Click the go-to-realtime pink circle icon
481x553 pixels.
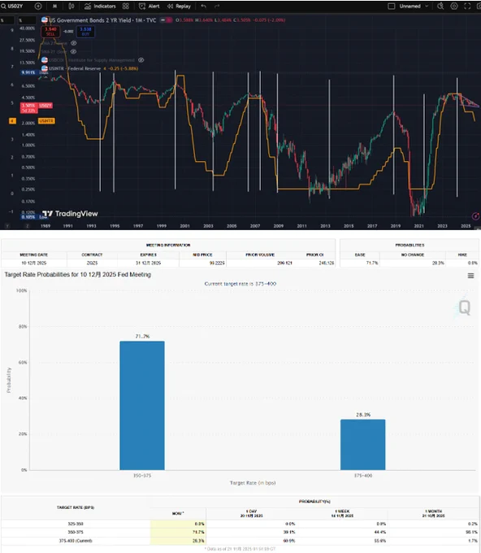click(475, 216)
